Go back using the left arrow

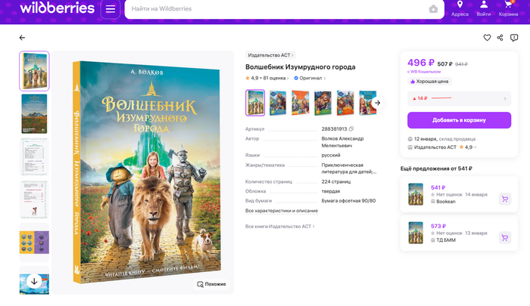point(22,38)
